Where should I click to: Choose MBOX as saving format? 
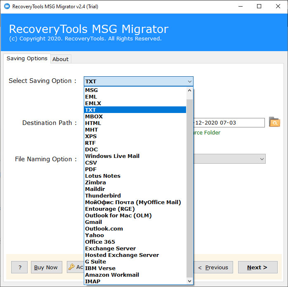(135, 117)
